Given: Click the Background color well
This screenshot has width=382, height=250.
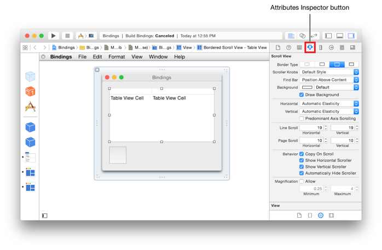Looking at the screenshot, I should (307, 87).
